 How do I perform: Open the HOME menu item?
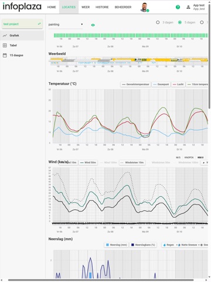(52, 7)
